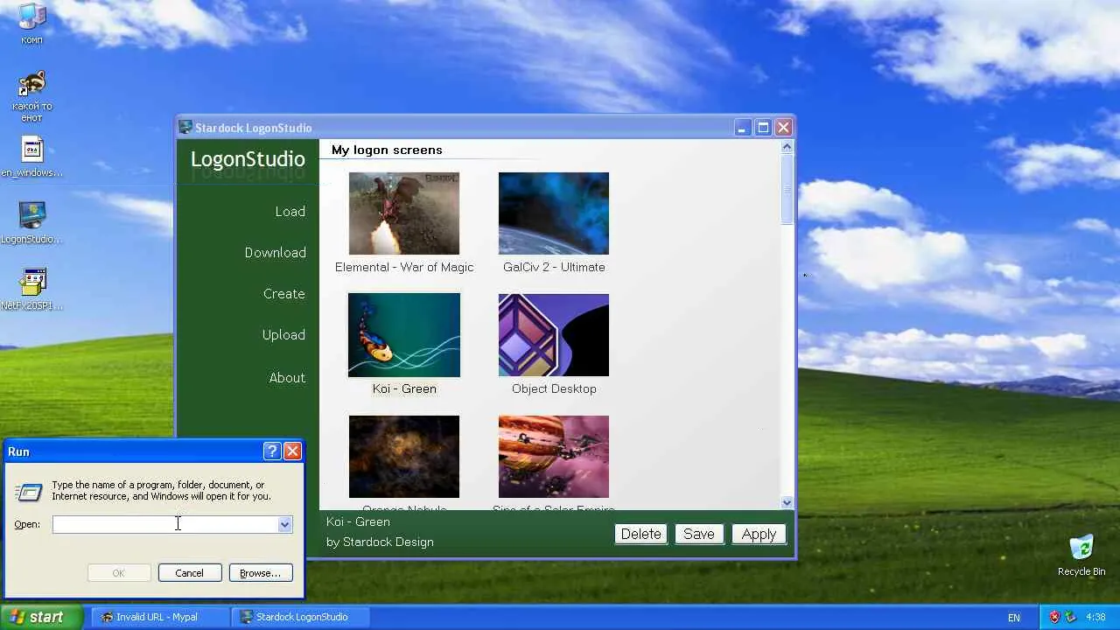Pick the Koi - Green logon thumbnail
The image size is (1120, 630).
pyautogui.click(x=404, y=335)
